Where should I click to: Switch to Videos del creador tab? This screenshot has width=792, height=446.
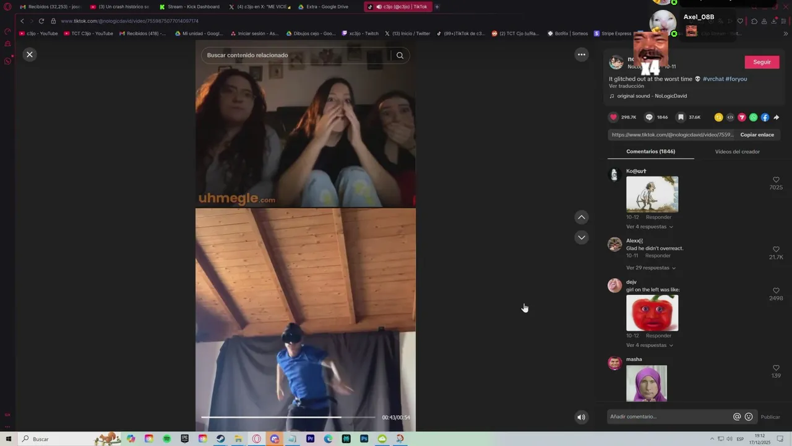737,151
